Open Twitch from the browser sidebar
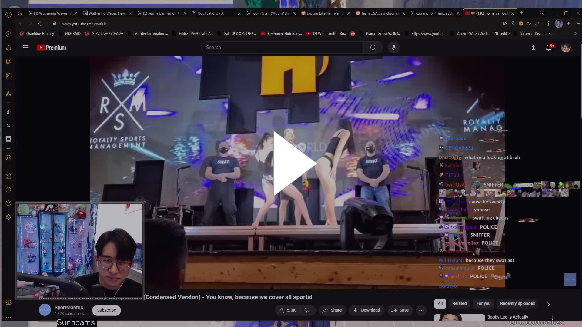The image size is (582, 327). pyautogui.click(x=9, y=61)
